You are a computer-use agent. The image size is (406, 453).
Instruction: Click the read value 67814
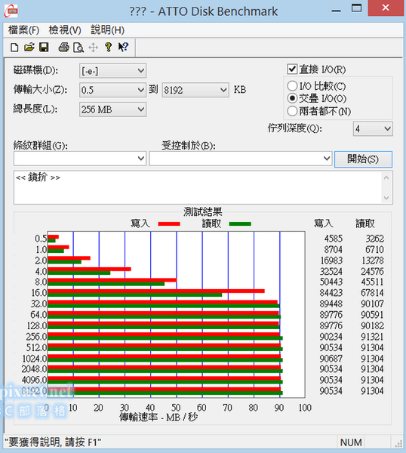coord(373,293)
